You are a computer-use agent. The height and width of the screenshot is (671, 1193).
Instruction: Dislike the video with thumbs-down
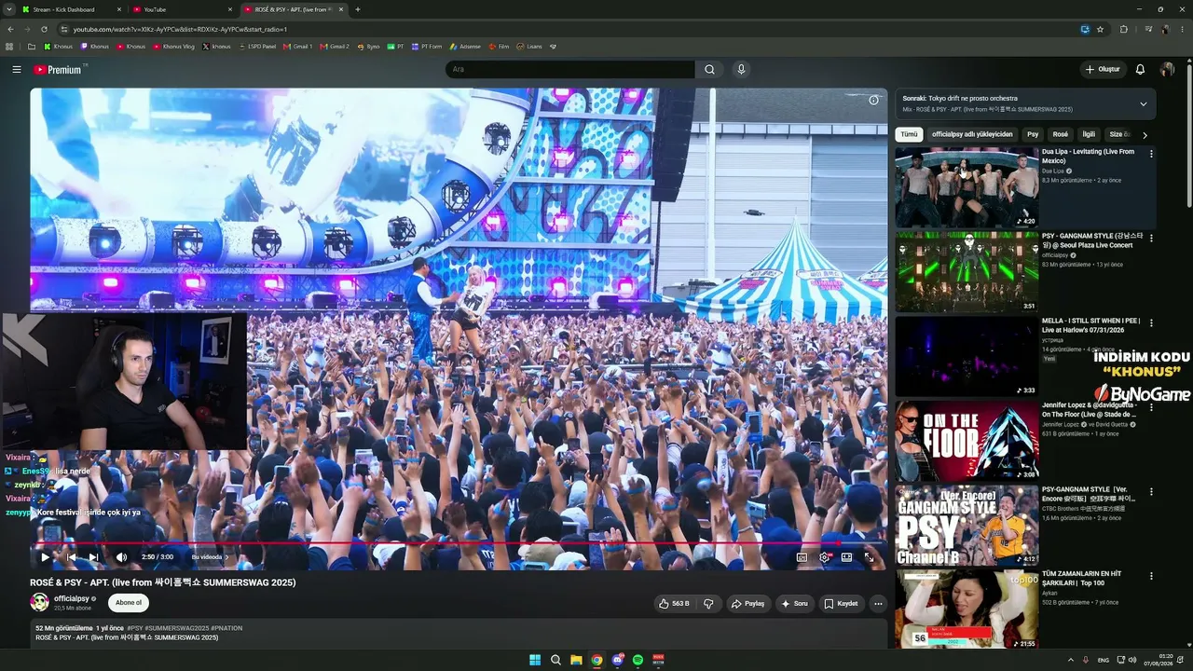(708, 604)
